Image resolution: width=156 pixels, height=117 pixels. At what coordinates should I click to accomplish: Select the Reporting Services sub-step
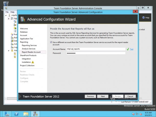pos(29,45)
